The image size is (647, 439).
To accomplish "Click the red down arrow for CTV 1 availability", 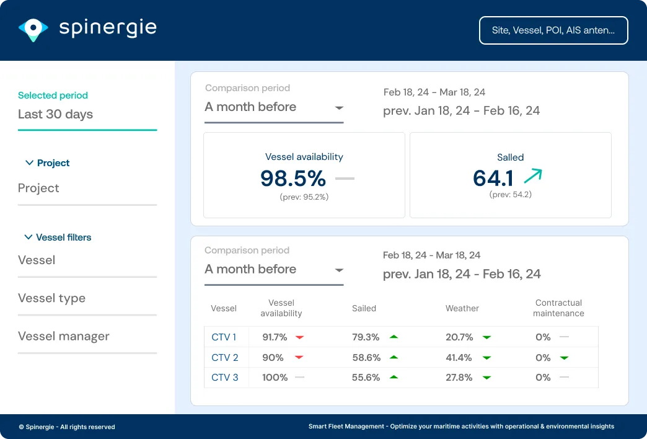I will (x=299, y=337).
